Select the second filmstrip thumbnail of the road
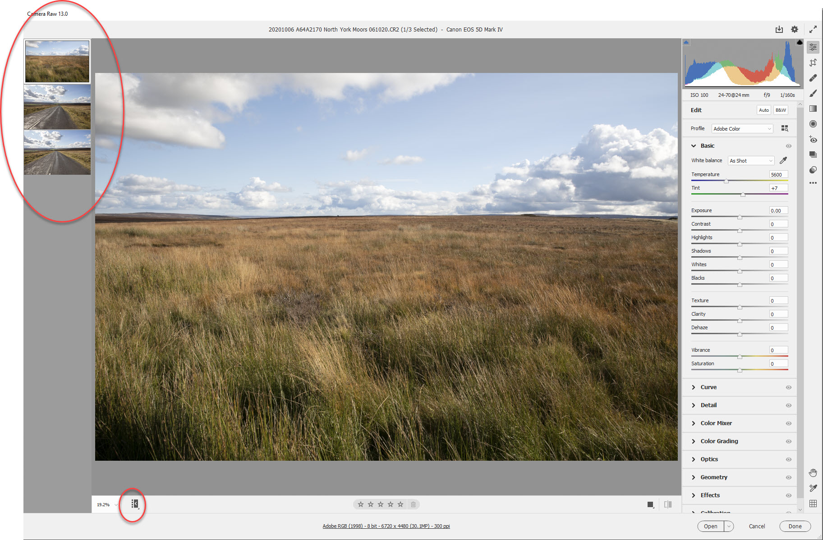The height and width of the screenshot is (540, 823). [x=57, y=107]
